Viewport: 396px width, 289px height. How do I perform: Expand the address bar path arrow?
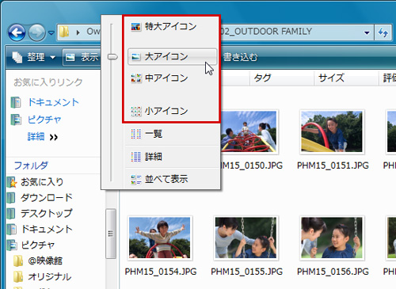pos(78,32)
